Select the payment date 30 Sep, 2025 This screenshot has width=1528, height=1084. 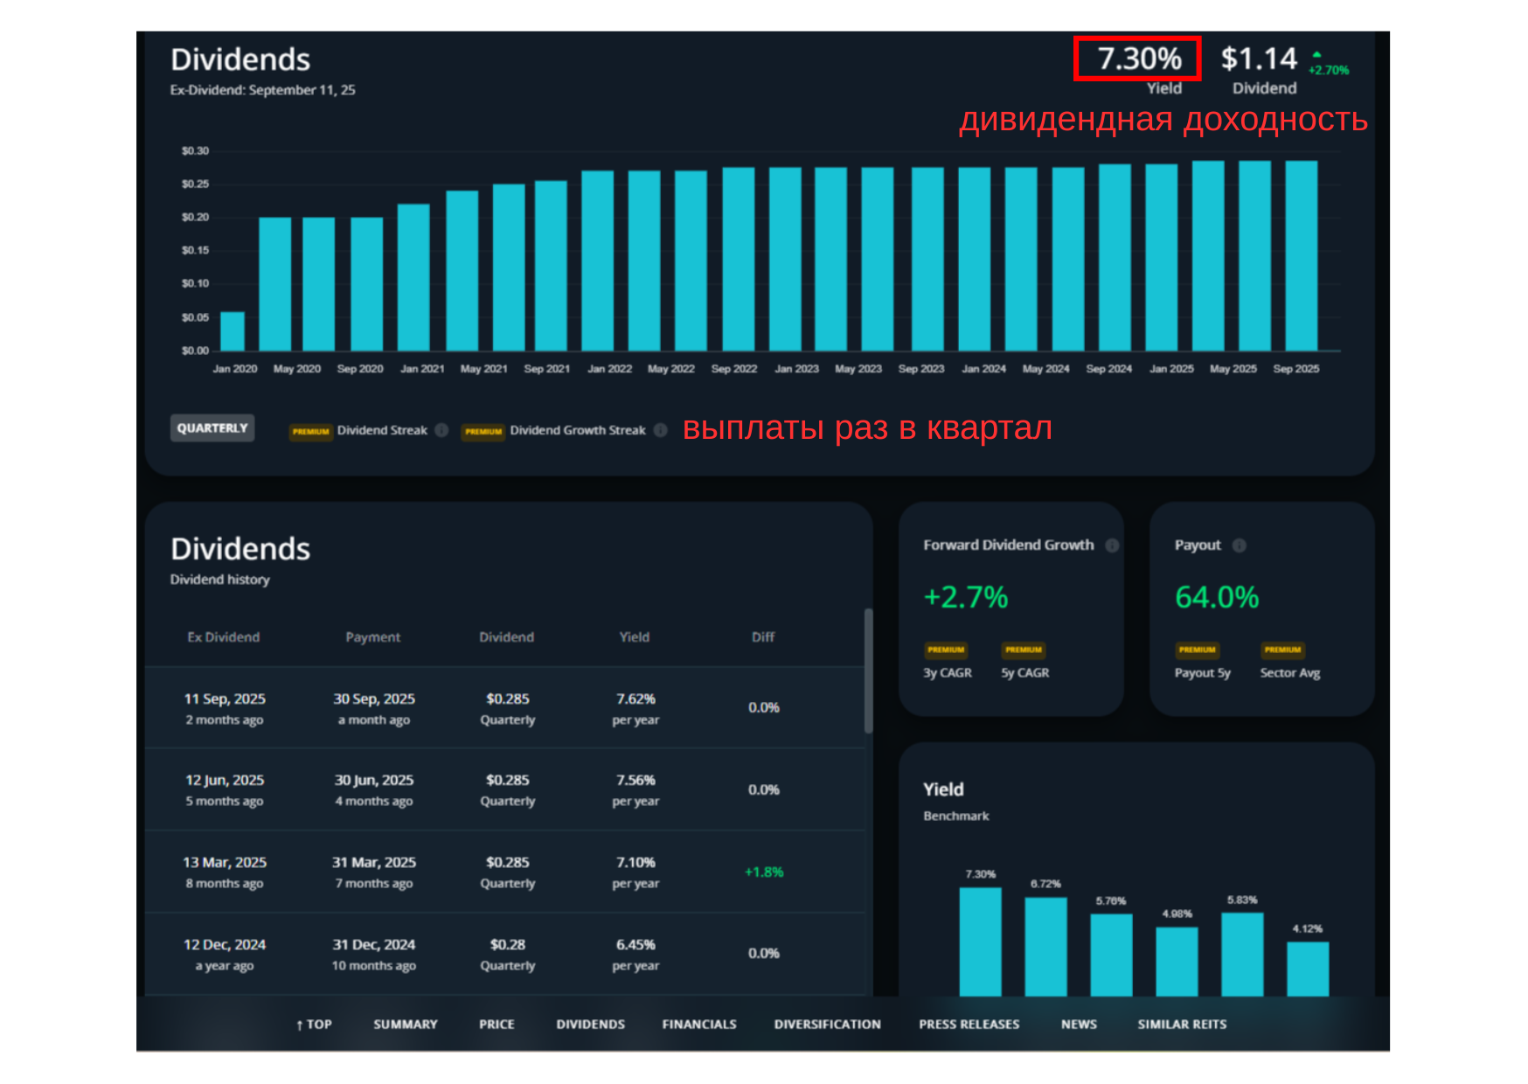pyautogui.click(x=374, y=699)
